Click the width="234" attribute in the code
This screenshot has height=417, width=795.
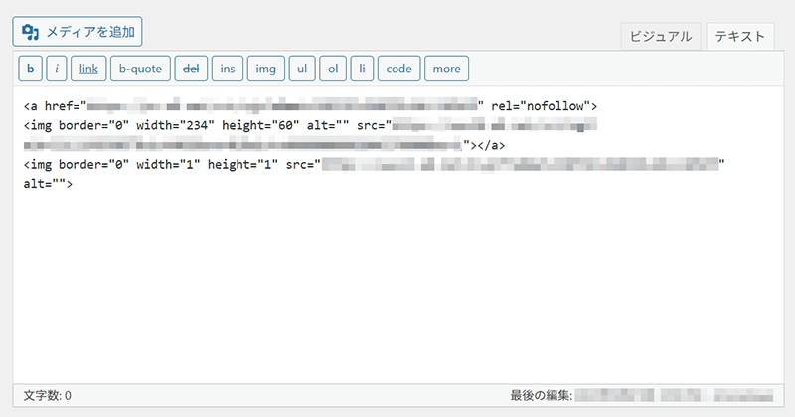point(176,126)
